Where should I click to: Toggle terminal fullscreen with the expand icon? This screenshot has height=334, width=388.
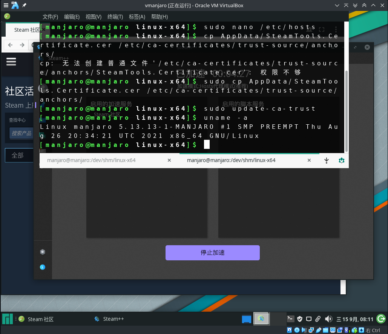322,29
